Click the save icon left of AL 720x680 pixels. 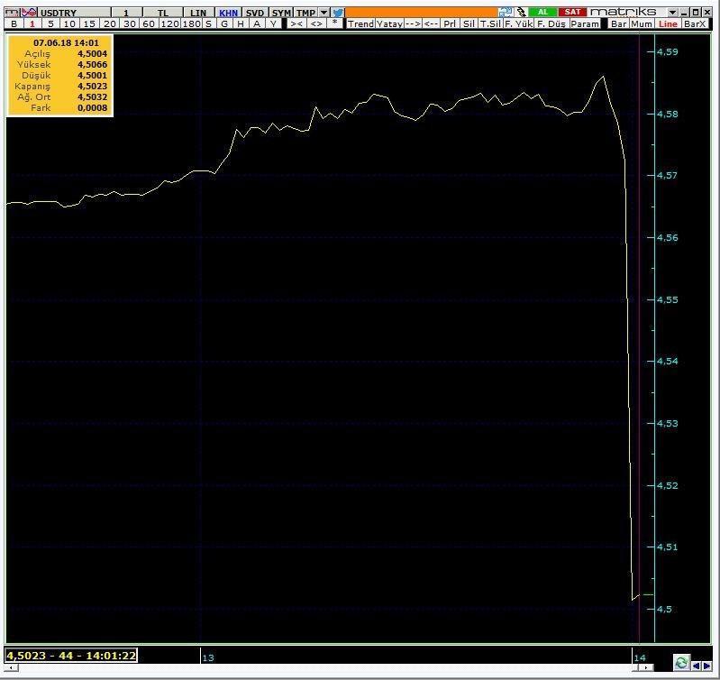(x=506, y=12)
